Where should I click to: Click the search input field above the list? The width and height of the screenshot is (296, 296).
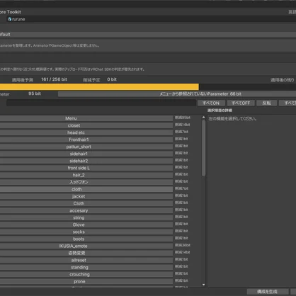[x=101, y=103]
